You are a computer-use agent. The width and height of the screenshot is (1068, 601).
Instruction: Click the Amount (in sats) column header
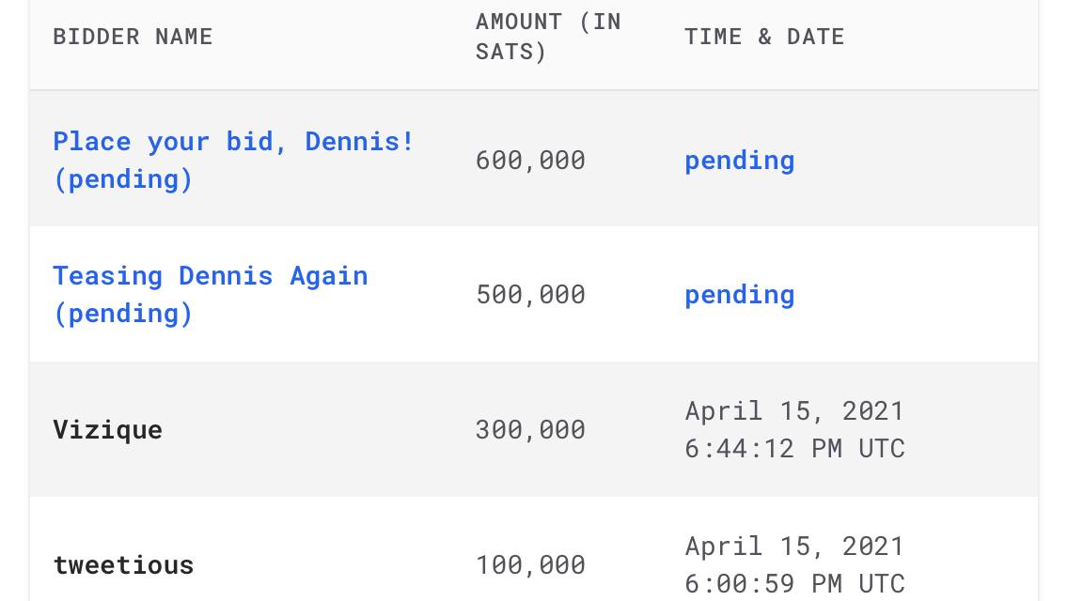click(548, 36)
